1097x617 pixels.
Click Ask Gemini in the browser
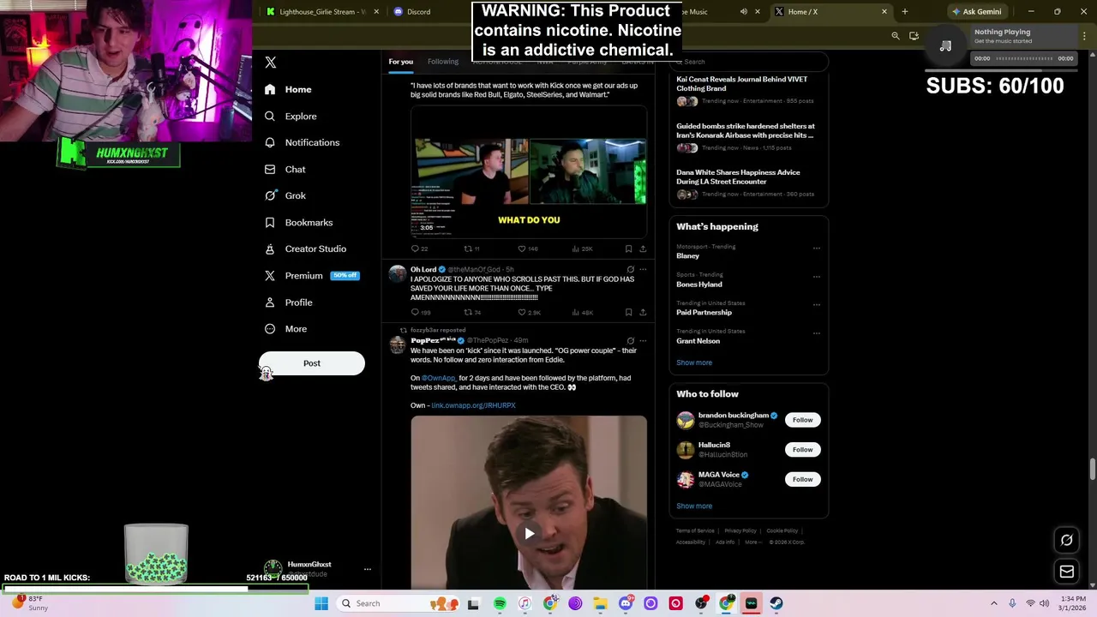tap(976, 12)
